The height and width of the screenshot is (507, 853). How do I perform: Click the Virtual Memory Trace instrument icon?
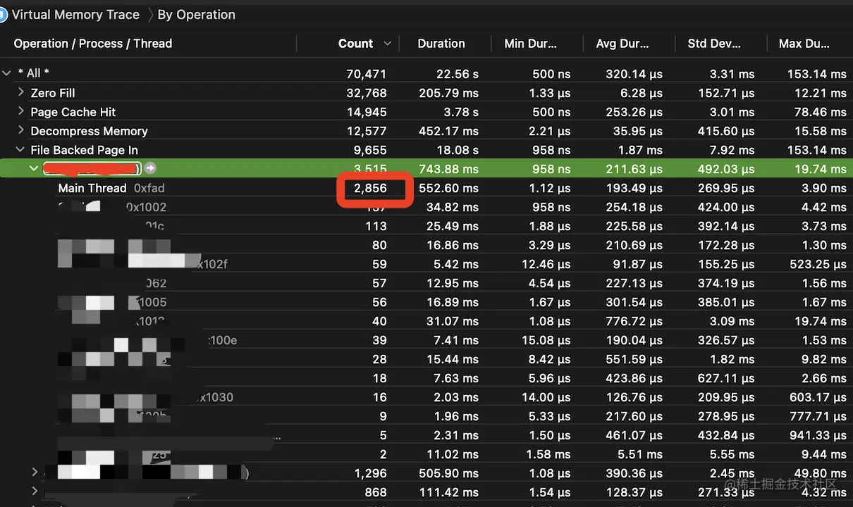3,15
